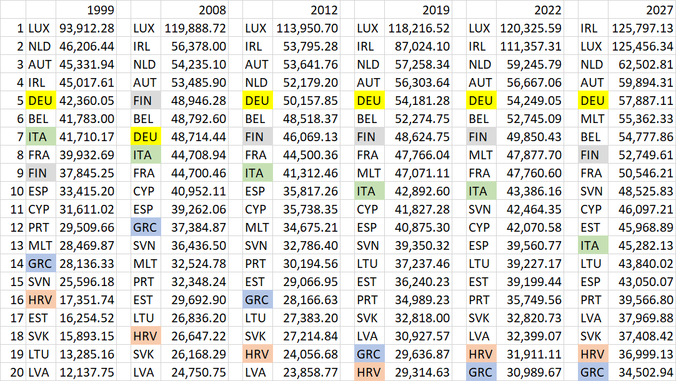Click the CYP value 40,952.11

(x=195, y=191)
